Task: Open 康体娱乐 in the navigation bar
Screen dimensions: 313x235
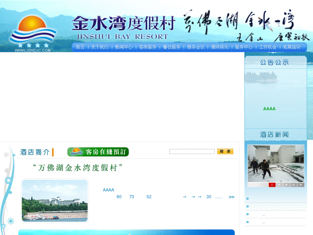Action: tap(220, 47)
